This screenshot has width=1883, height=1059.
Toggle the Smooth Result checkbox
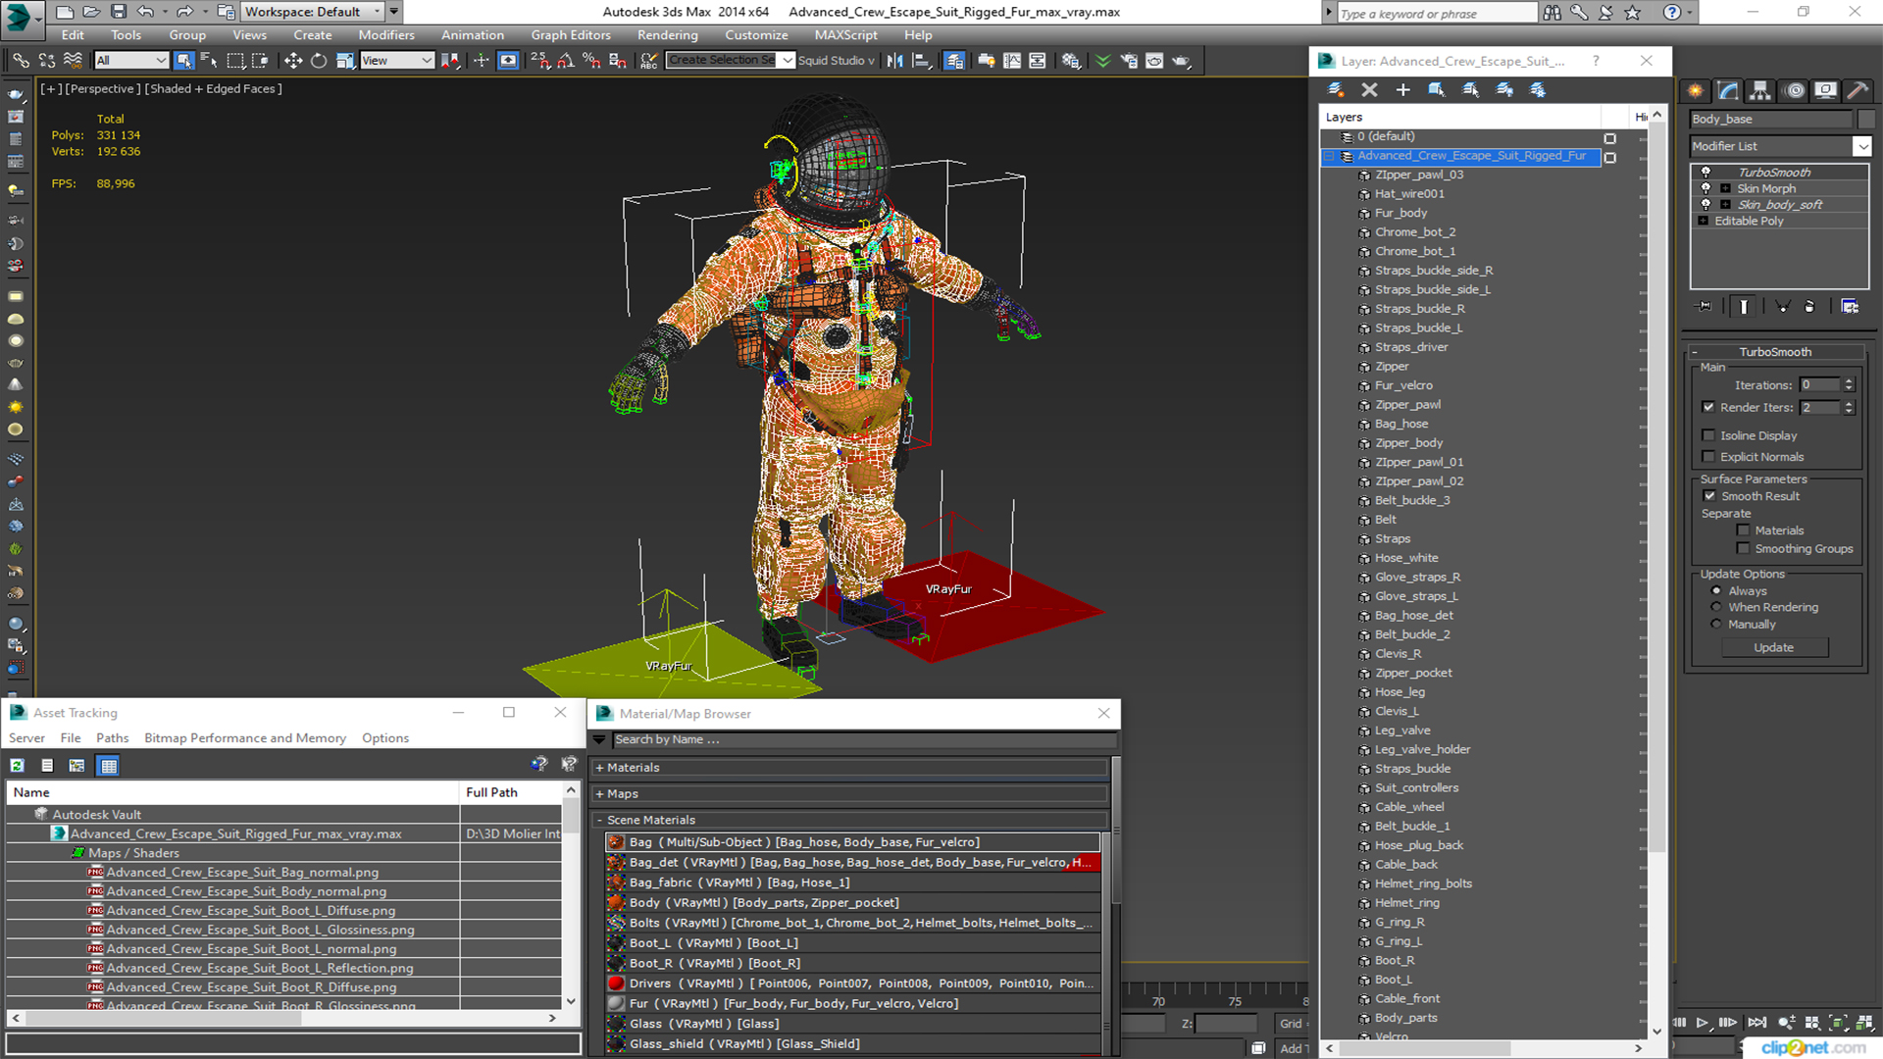pos(1709,496)
